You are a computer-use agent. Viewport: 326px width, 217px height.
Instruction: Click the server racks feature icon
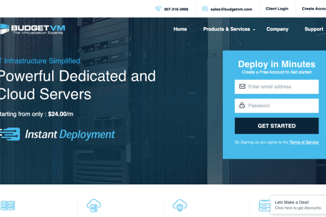click(x=8, y=206)
